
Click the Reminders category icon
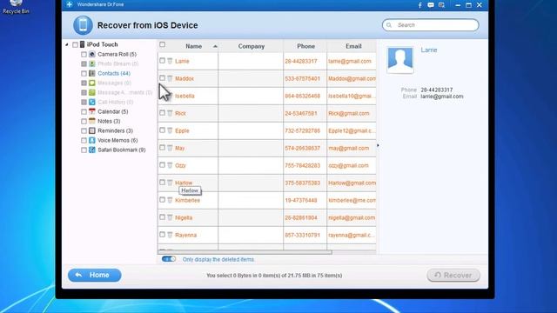(x=92, y=130)
